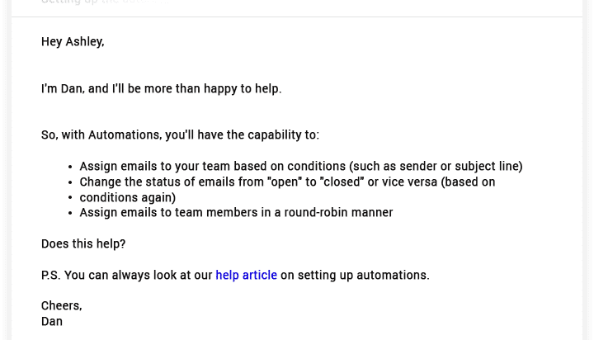The height and width of the screenshot is (340, 594).
Task: Click the sentence 'I'm Dan, and I'll be more than happy to help.'
Action: (x=162, y=88)
